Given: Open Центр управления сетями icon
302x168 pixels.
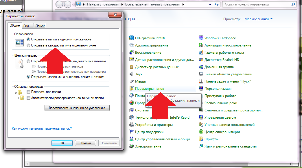Looking at the screenshot, I should pos(132,139).
